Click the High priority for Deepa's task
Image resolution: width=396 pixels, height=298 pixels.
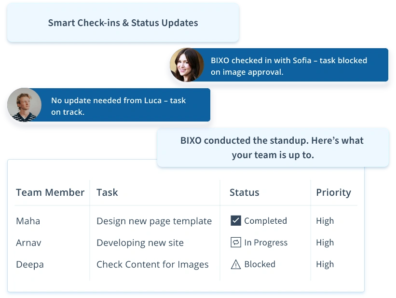(325, 264)
